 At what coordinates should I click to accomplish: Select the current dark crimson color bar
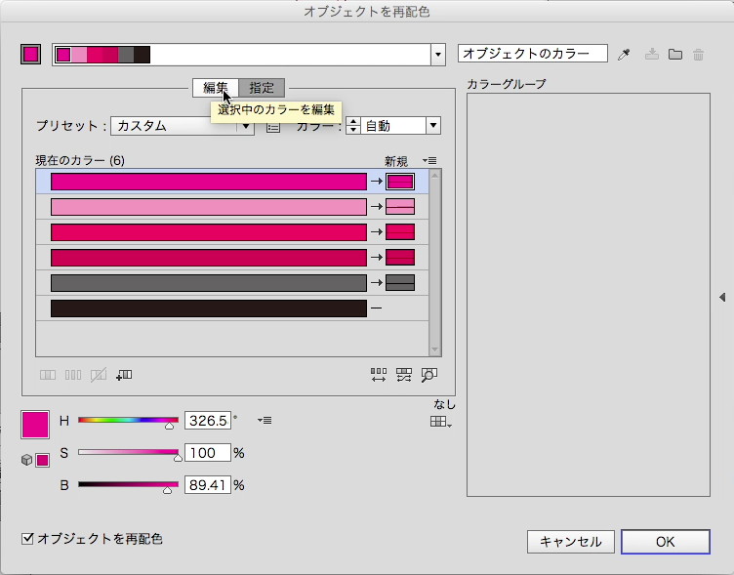point(209,258)
